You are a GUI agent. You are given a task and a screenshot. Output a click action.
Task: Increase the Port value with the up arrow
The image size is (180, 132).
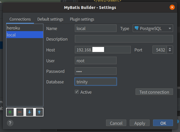(x=170, y=49)
